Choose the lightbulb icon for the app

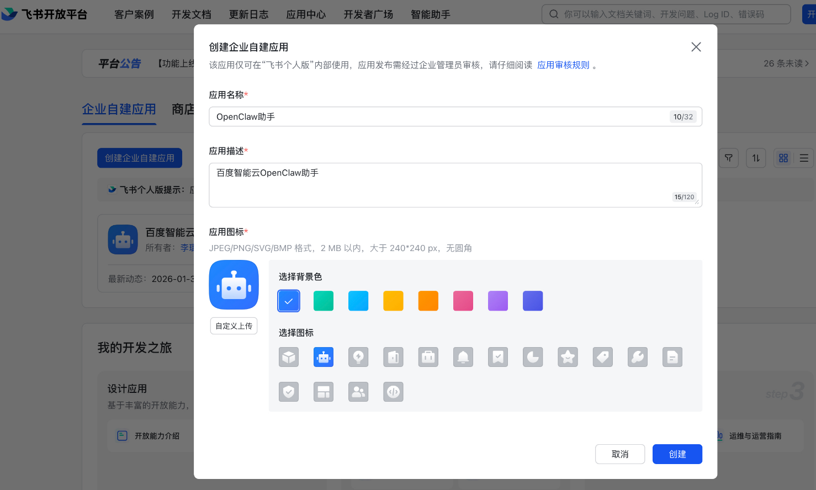point(358,358)
